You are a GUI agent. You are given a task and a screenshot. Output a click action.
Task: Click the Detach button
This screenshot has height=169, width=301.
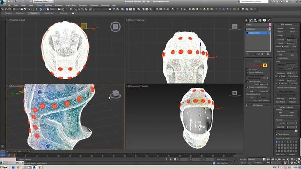click(292, 32)
